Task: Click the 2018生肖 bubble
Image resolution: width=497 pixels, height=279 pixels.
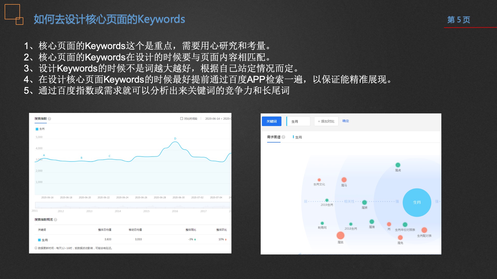Action: [x=351, y=224]
